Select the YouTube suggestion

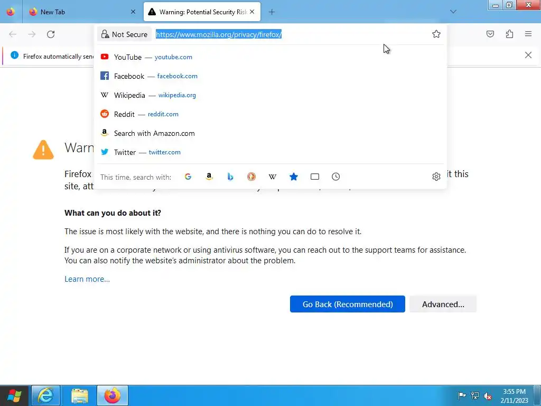click(x=270, y=57)
